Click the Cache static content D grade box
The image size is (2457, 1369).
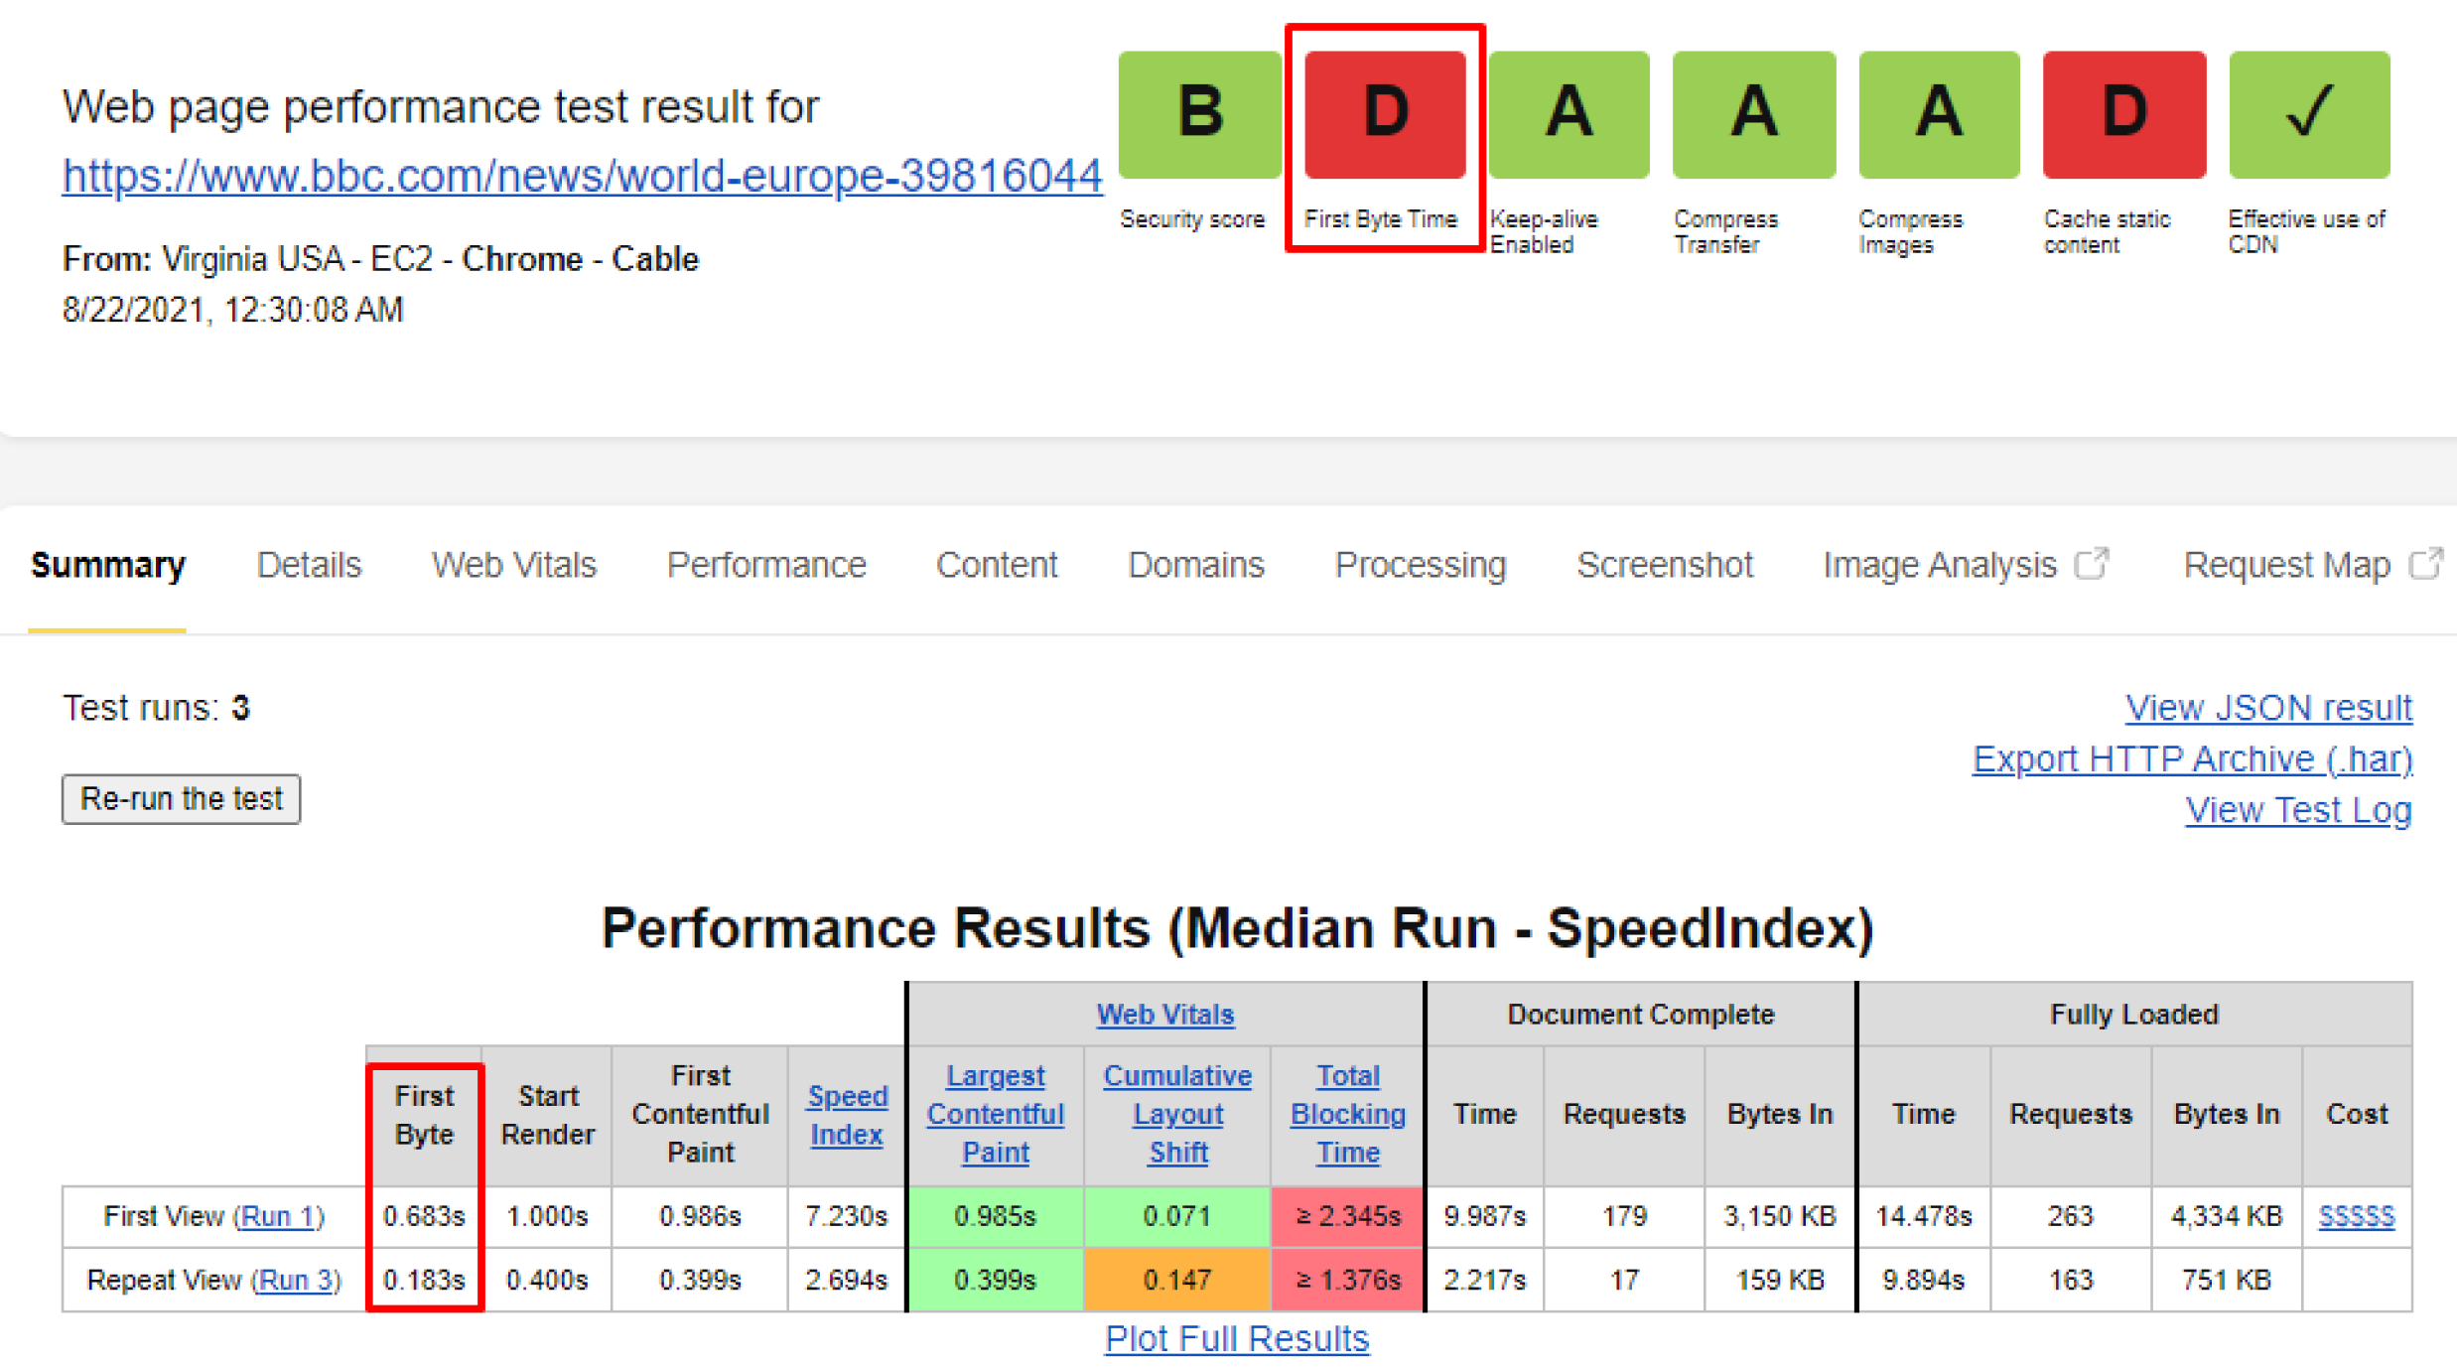pos(2124,114)
